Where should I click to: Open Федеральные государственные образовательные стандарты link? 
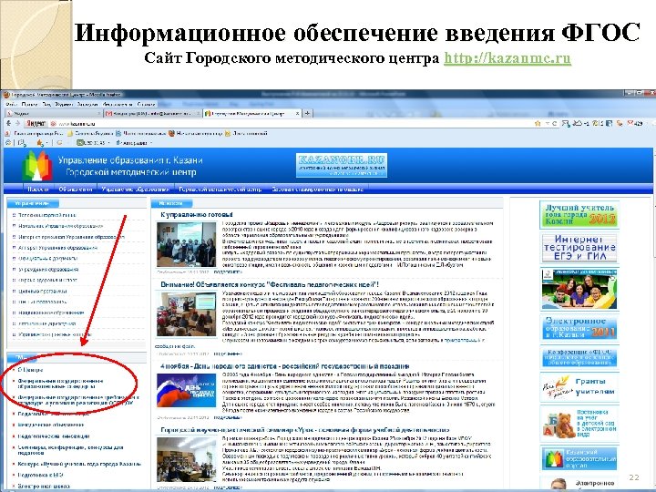coord(60,384)
